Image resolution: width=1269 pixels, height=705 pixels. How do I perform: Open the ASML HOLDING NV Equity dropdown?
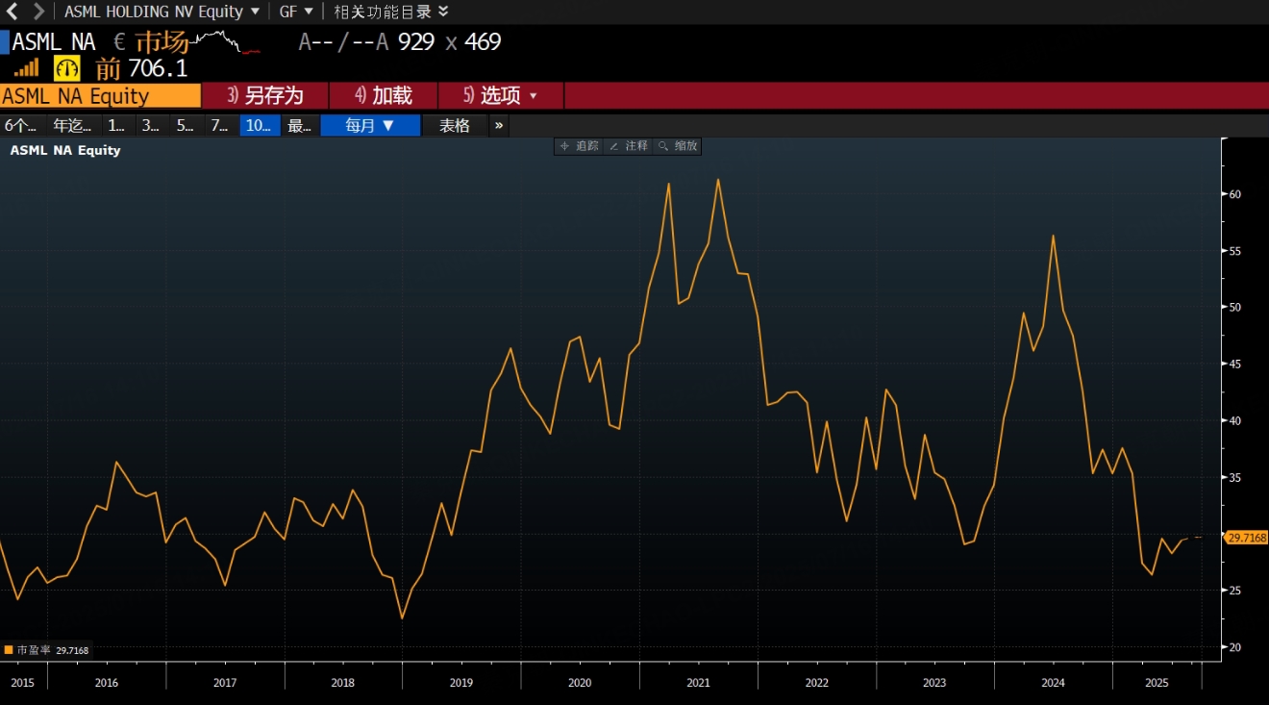(x=162, y=12)
